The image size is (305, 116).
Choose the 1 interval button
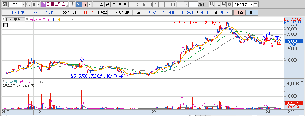point(132,4)
